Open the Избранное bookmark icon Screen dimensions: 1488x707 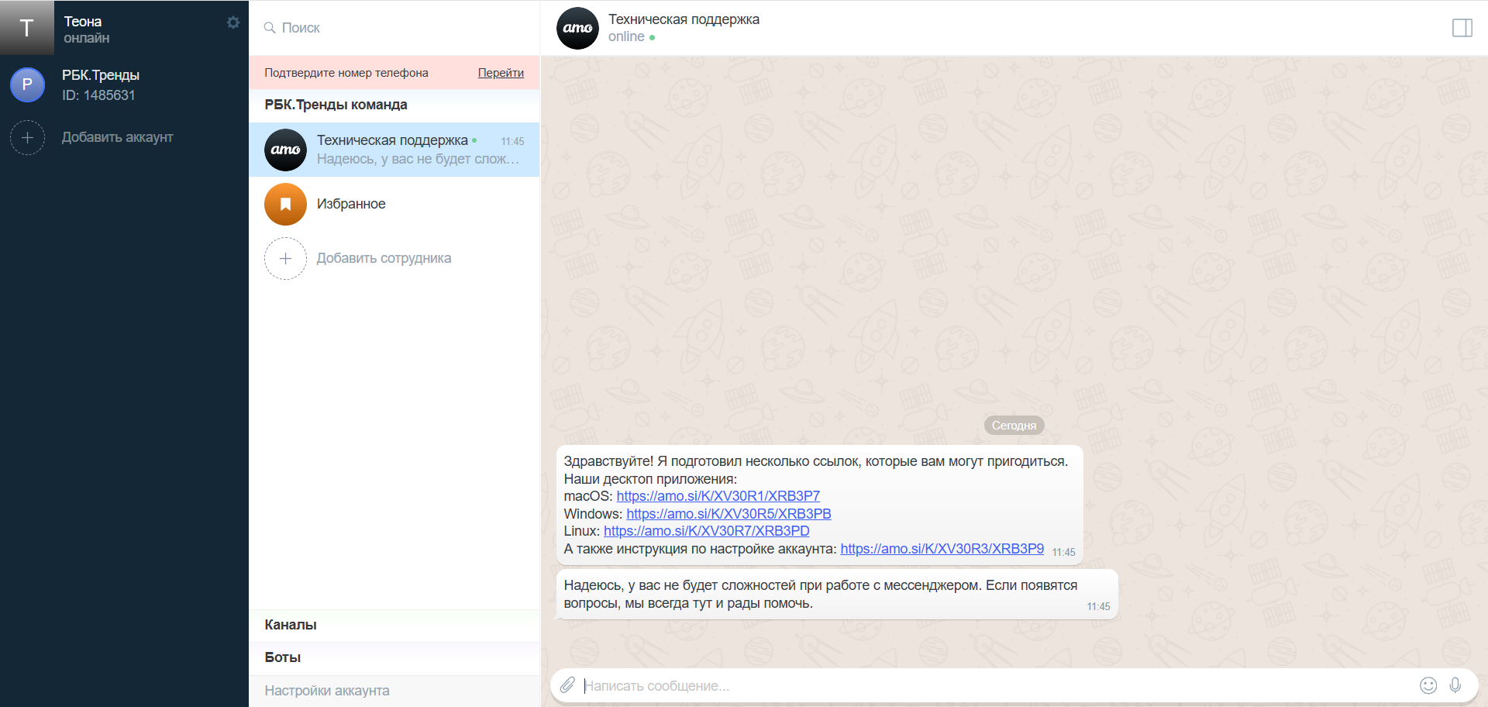pos(285,204)
